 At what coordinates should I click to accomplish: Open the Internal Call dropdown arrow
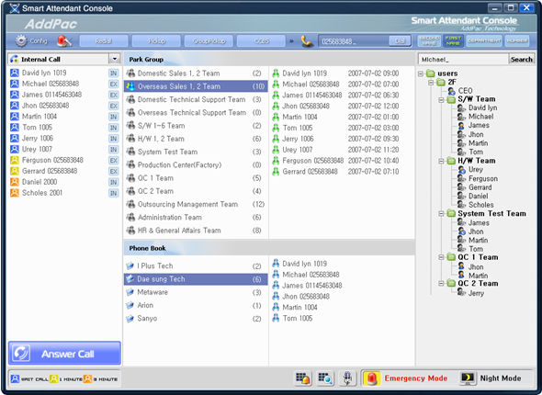tap(115, 59)
